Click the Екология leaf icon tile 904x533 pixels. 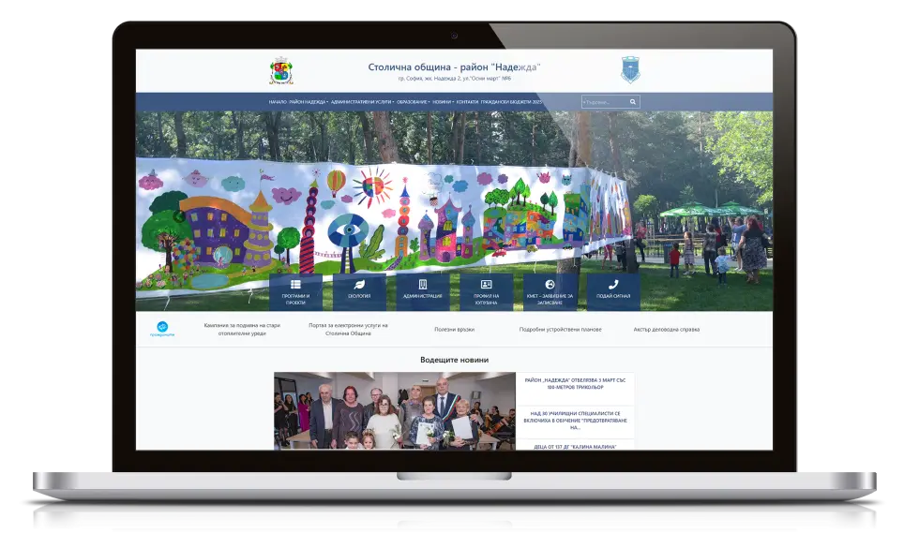point(359,291)
